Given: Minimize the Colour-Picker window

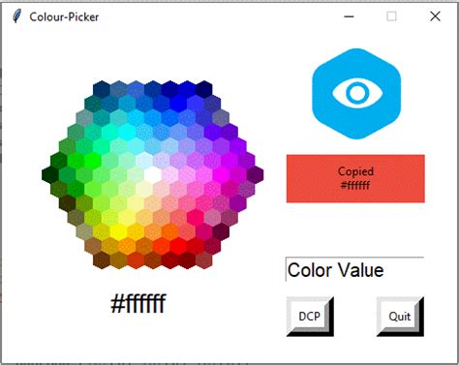Looking at the screenshot, I should tap(349, 16).
